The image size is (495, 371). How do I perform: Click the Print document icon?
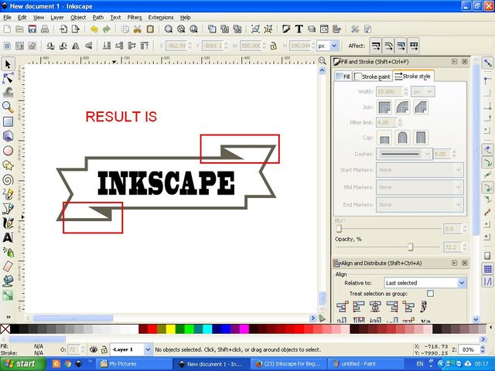coord(45,29)
